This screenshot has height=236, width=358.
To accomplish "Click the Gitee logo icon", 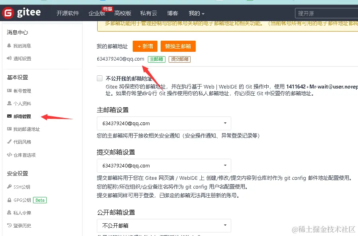I will [8, 13].
